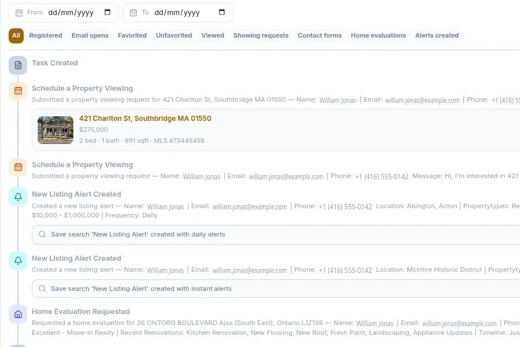The width and height of the screenshot is (520, 347).
Task: Click the $275,000 price text
Action: [94, 130]
